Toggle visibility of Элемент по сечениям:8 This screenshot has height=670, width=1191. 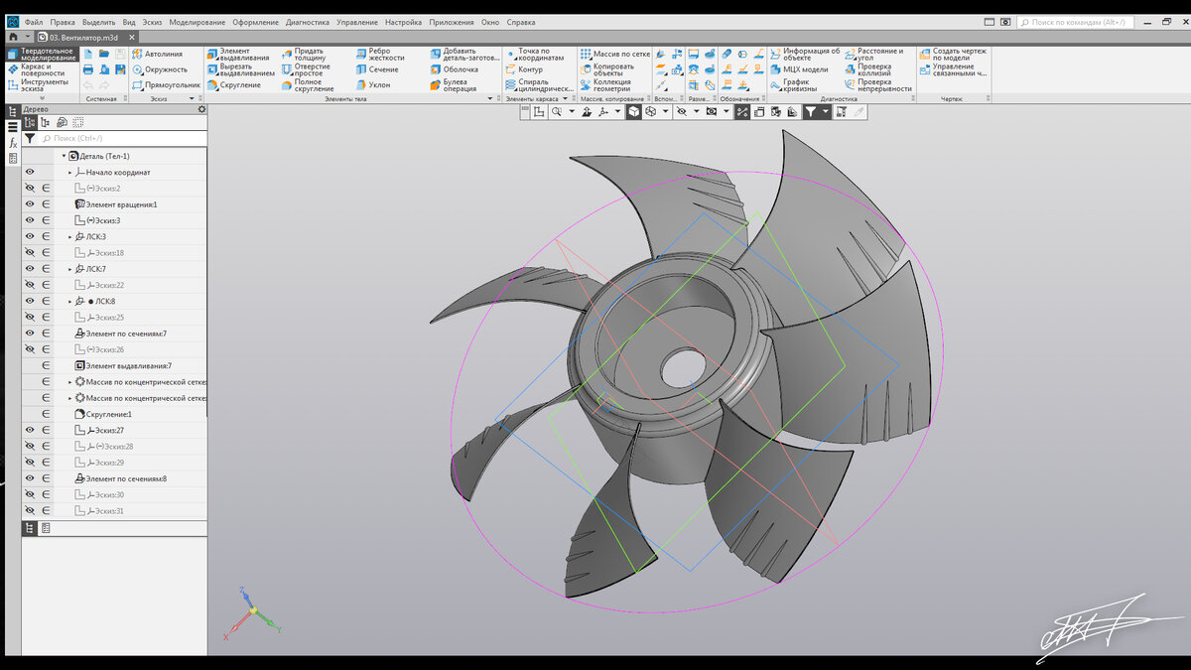click(30, 478)
